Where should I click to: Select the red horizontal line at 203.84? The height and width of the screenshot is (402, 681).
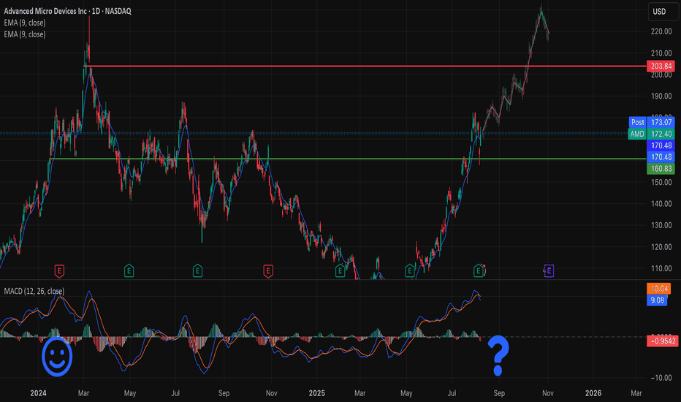point(365,66)
